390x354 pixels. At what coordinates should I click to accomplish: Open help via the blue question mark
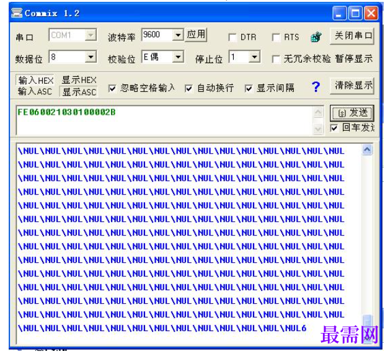(316, 87)
